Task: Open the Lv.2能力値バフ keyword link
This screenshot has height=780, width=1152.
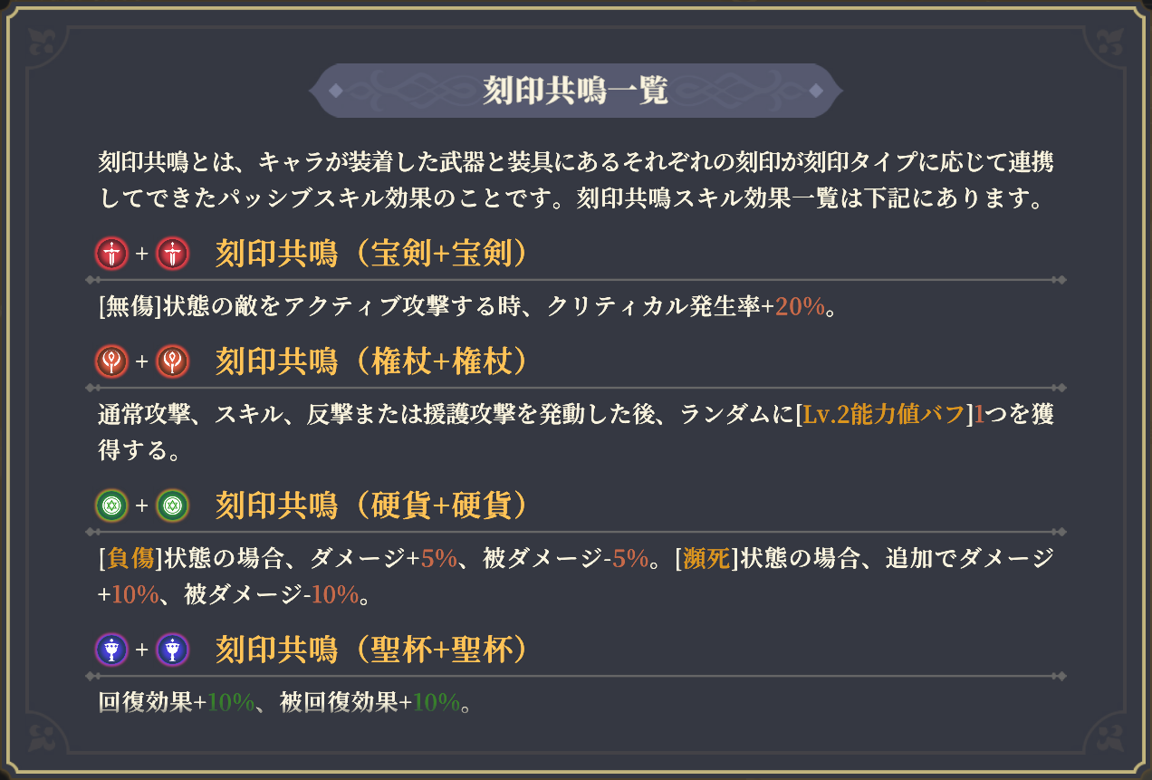Action: click(x=884, y=416)
